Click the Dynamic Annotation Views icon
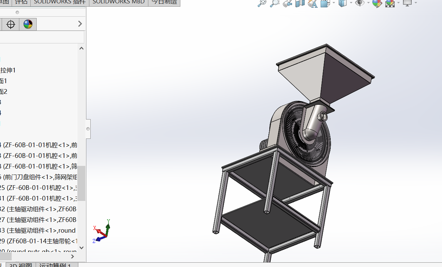The height and width of the screenshot is (267, 442). click(x=313, y=3)
